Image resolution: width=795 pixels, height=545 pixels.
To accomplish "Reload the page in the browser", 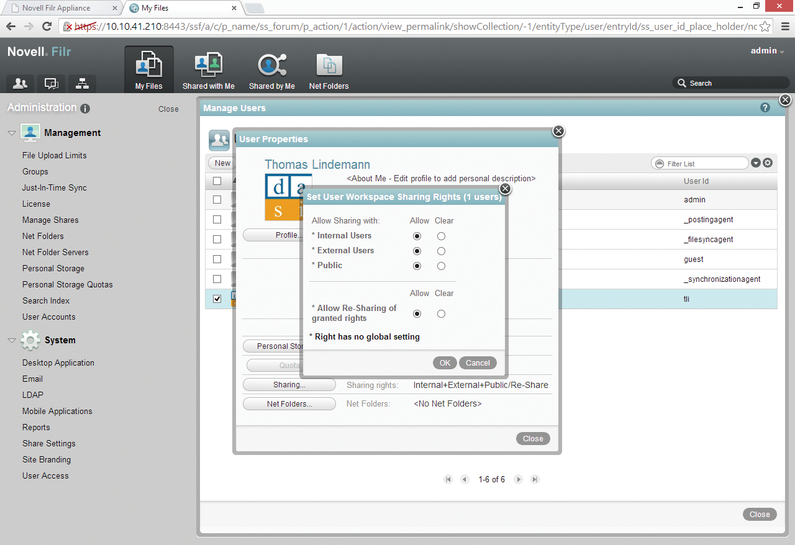I will click(x=47, y=26).
